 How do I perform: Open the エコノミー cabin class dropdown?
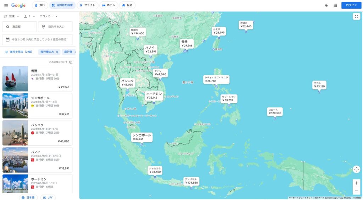[x=48, y=16]
